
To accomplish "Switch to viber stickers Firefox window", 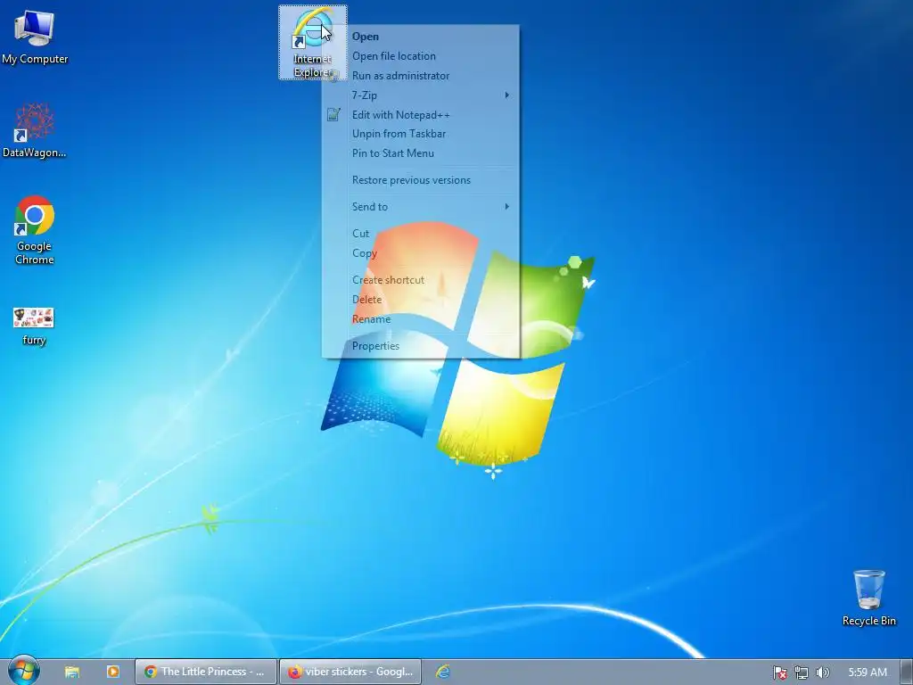I will point(350,672).
